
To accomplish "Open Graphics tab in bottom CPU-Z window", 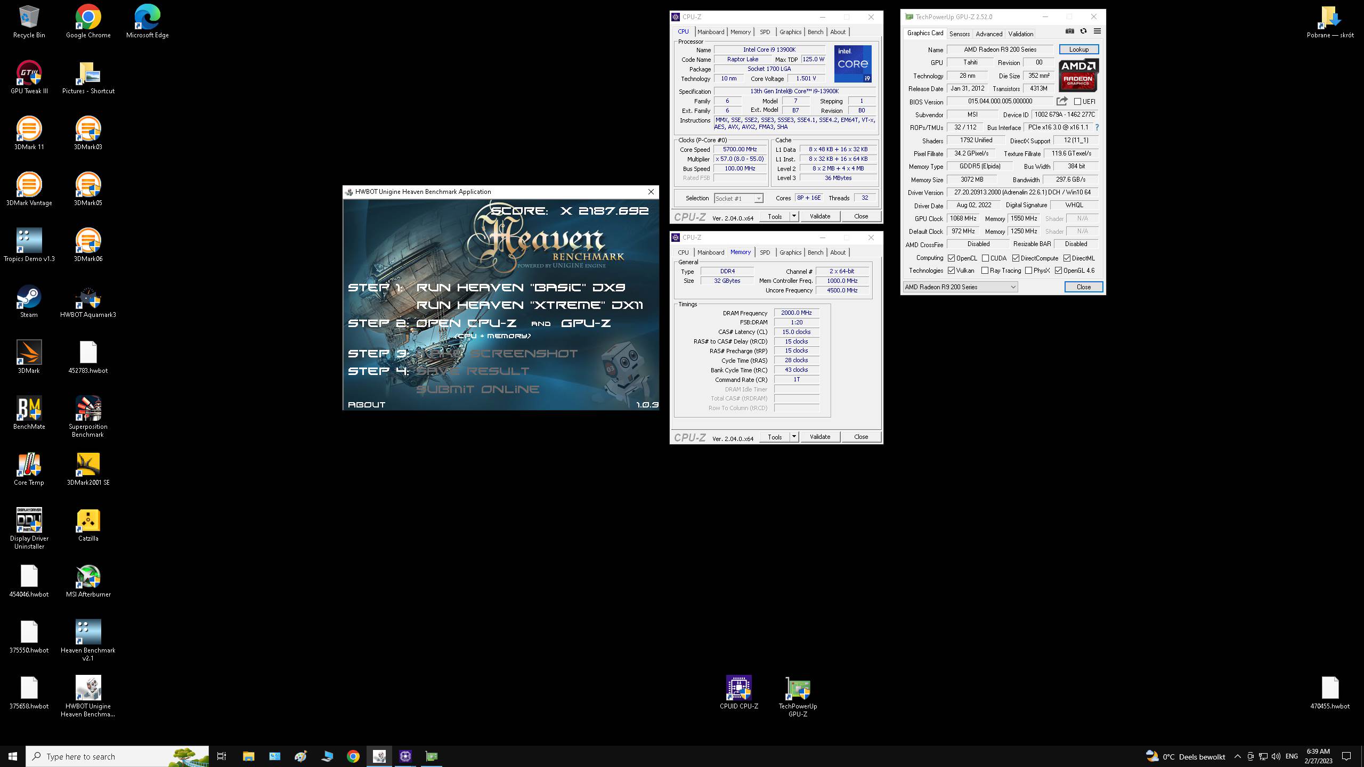I will tap(790, 252).
